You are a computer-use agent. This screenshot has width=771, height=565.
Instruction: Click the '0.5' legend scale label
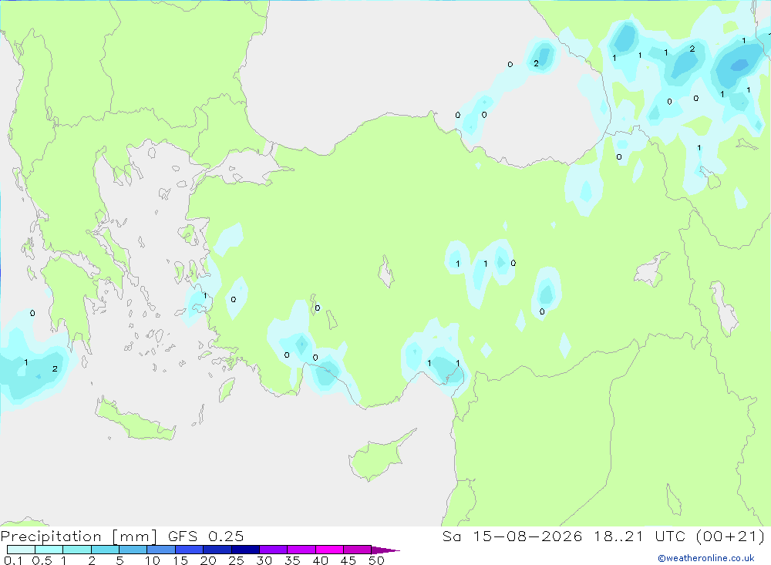[x=42, y=560]
